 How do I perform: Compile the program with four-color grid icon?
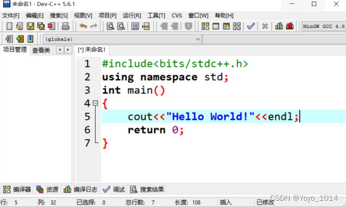tap(205, 26)
